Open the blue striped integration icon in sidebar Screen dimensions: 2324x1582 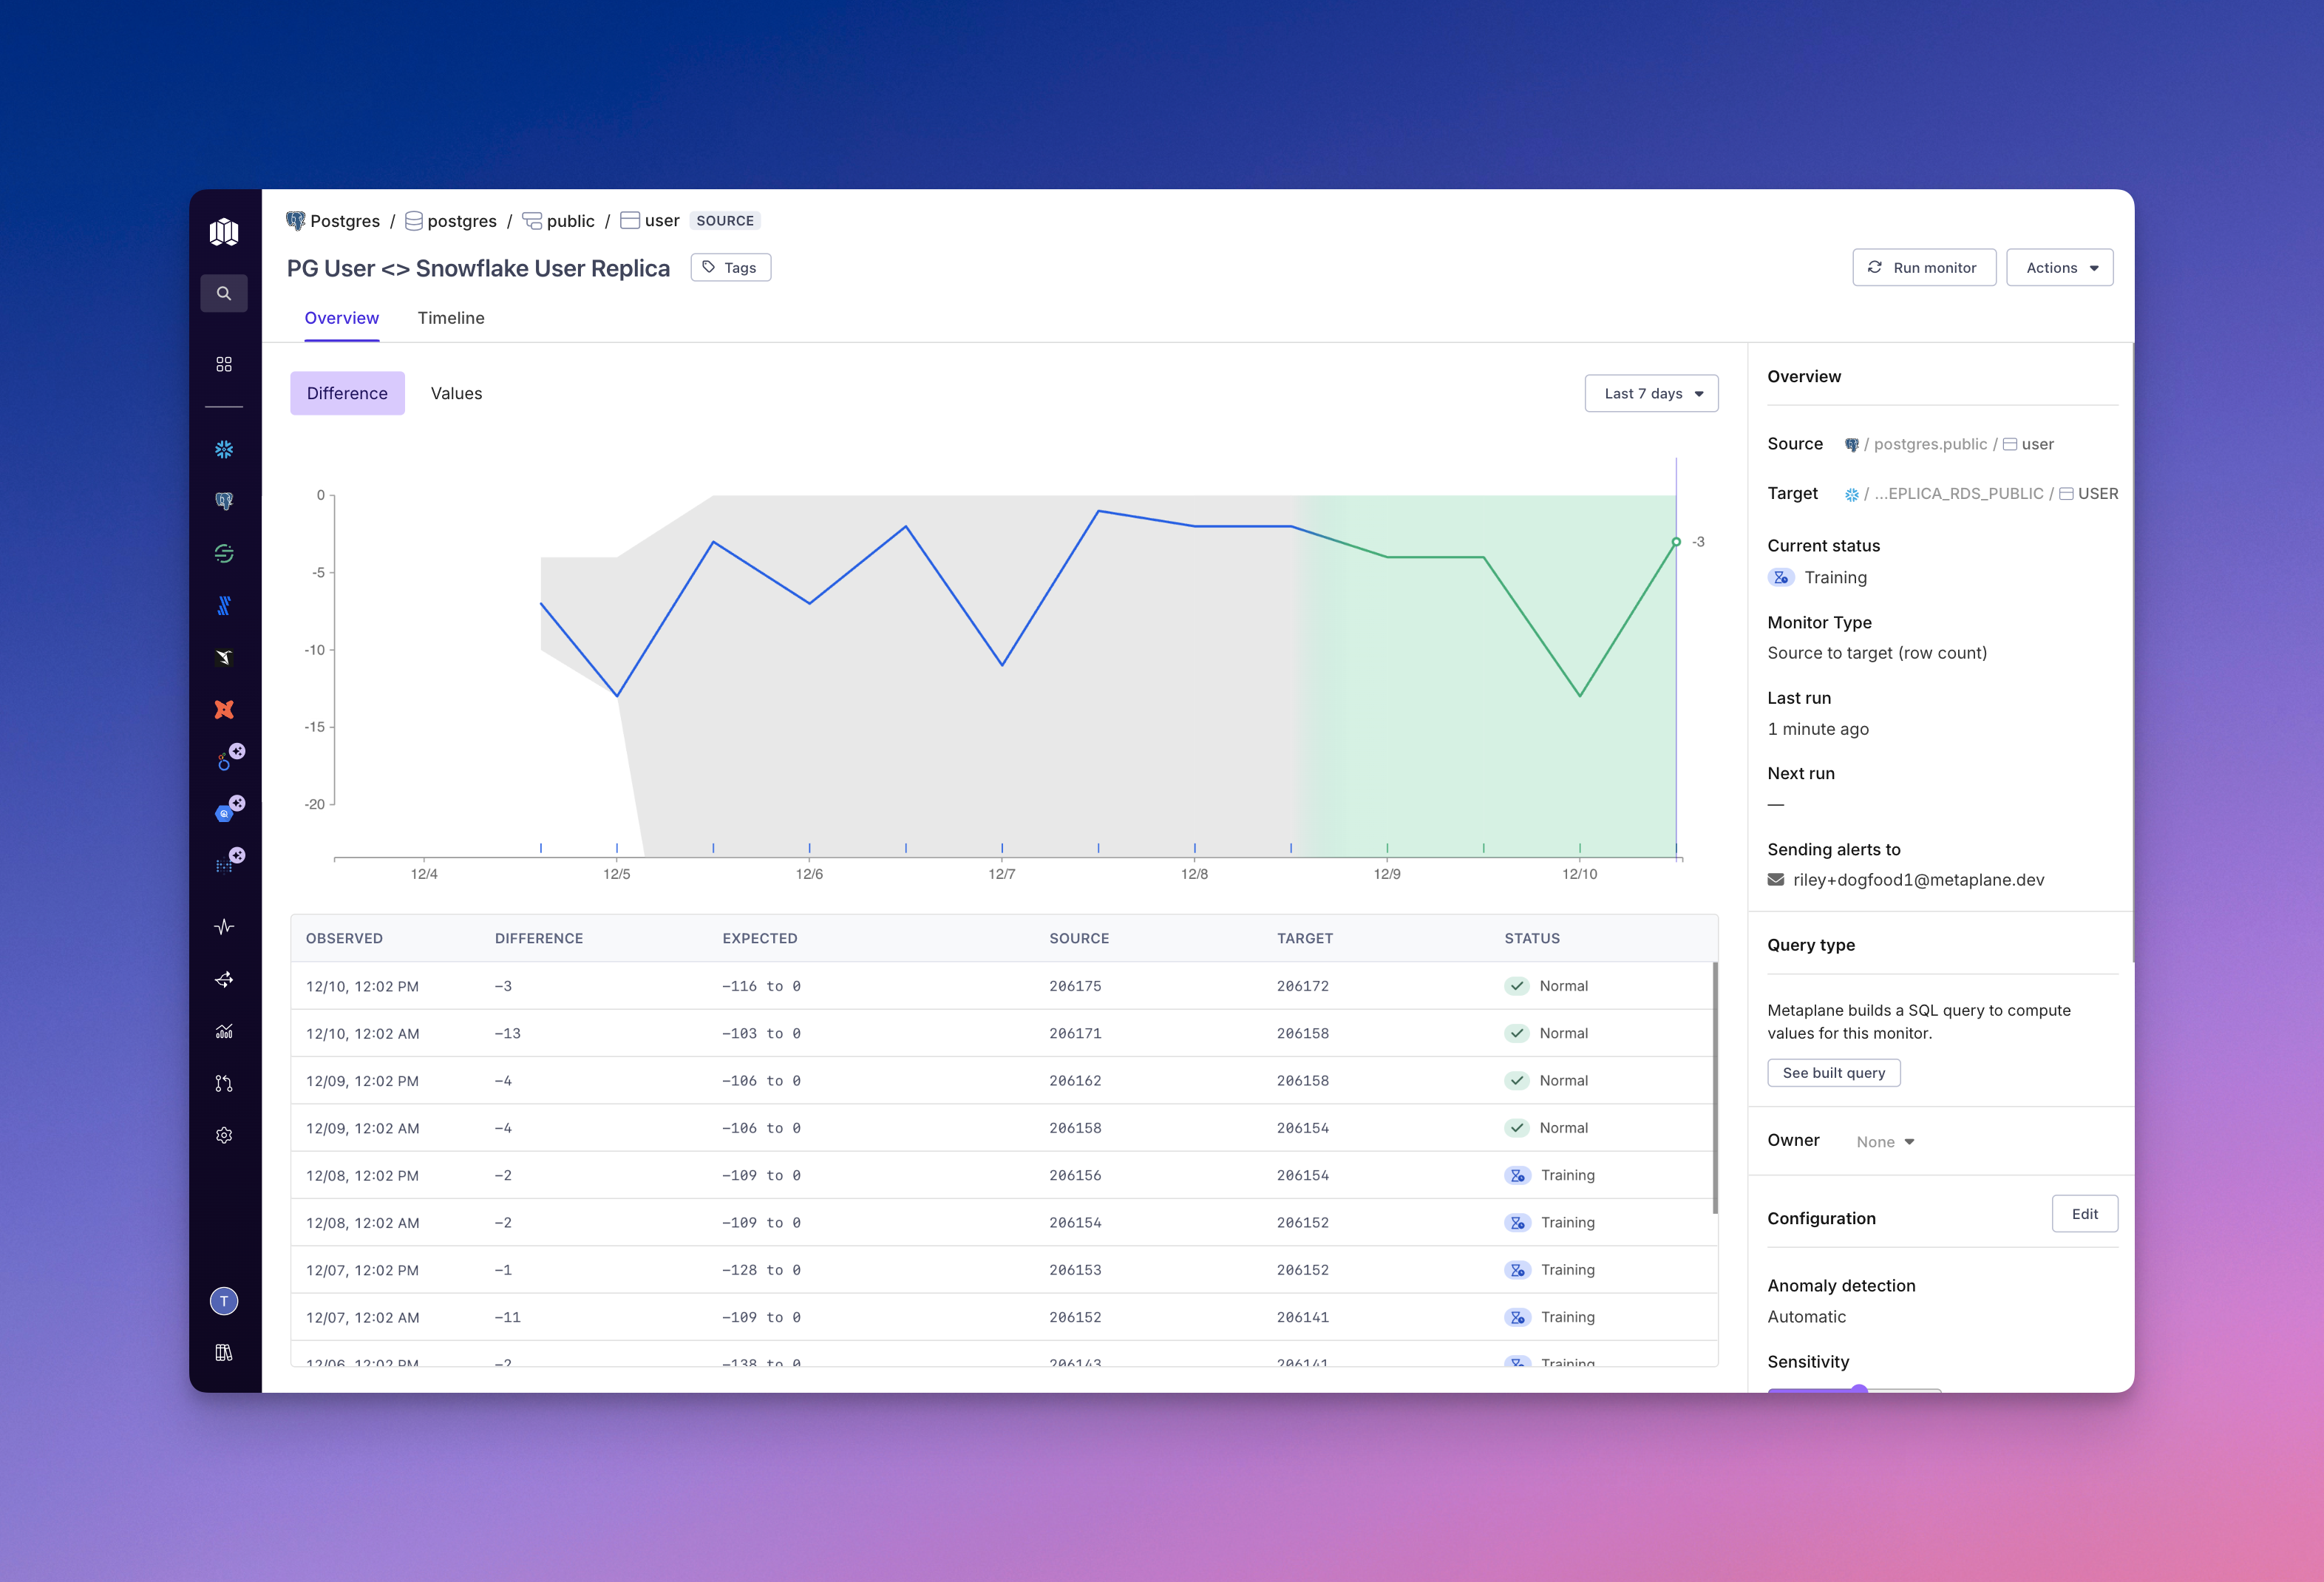pyautogui.click(x=224, y=605)
